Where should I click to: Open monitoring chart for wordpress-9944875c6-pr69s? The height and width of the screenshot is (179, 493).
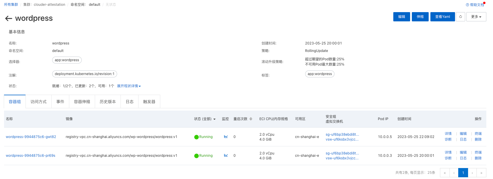pos(226,155)
